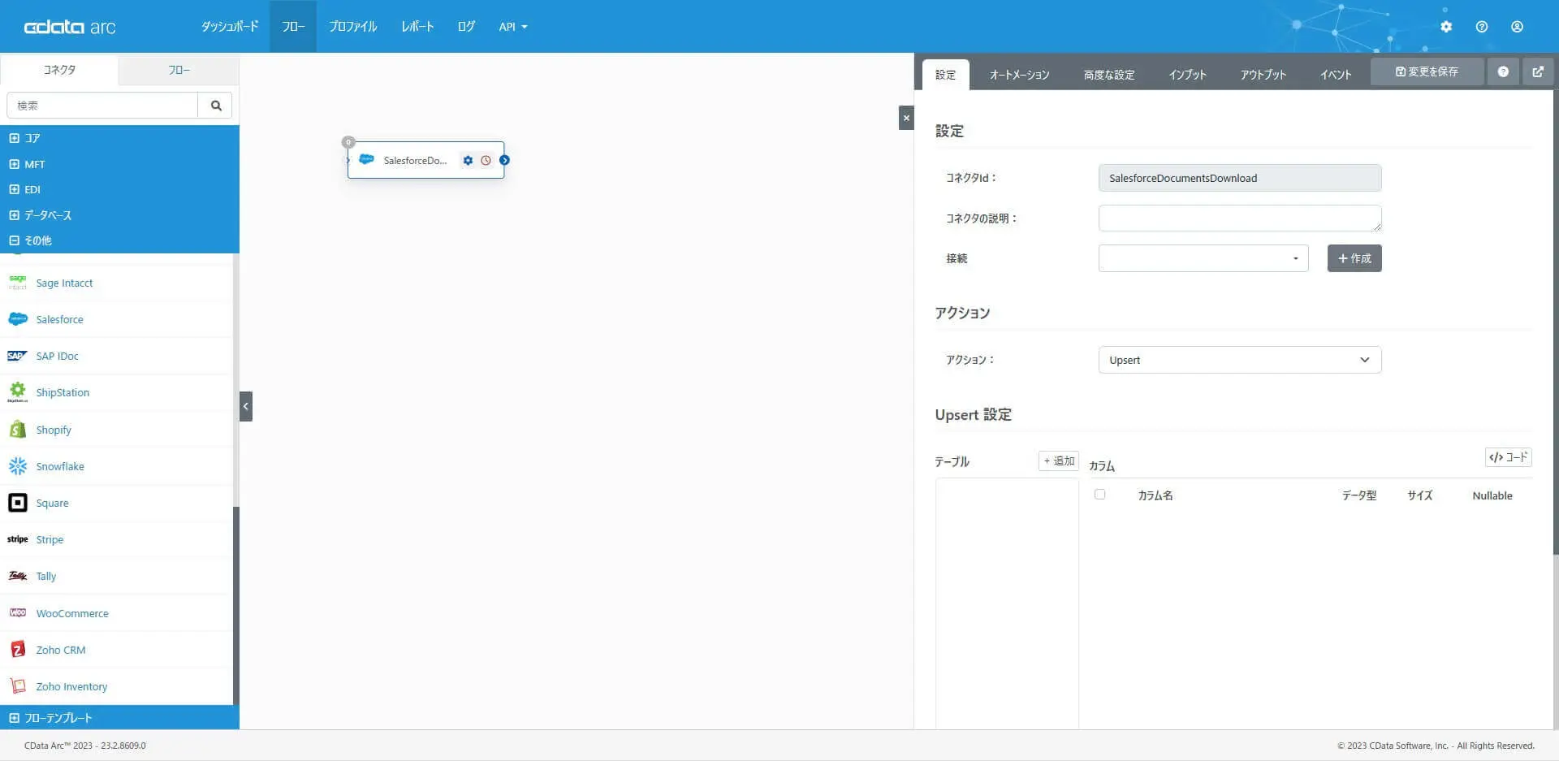
Task: Click the SAP IDoc connector icon
Action: [x=17, y=356]
